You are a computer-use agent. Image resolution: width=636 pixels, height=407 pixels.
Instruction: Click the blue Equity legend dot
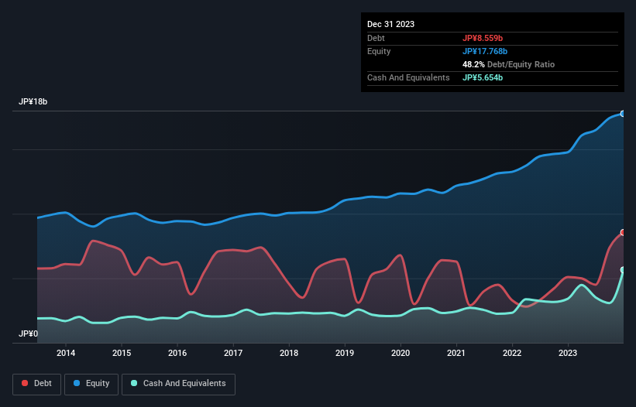(x=77, y=383)
